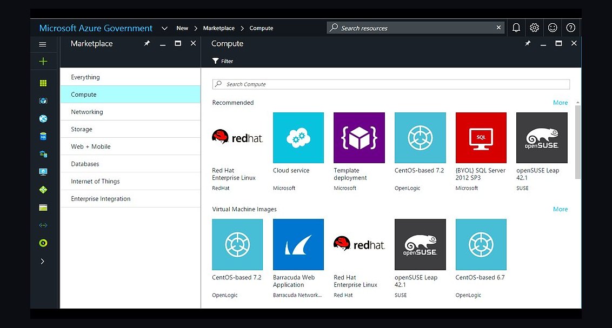The width and height of the screenshot is (612, 328).
Task: Open openSUSE Leap 42.1 tile in Recommended
Action: [x=542, y=152]
